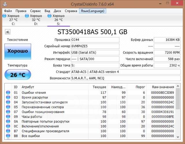Click the status circle for attribute 03
185x144 pixels.
click(x=8, y=97)
